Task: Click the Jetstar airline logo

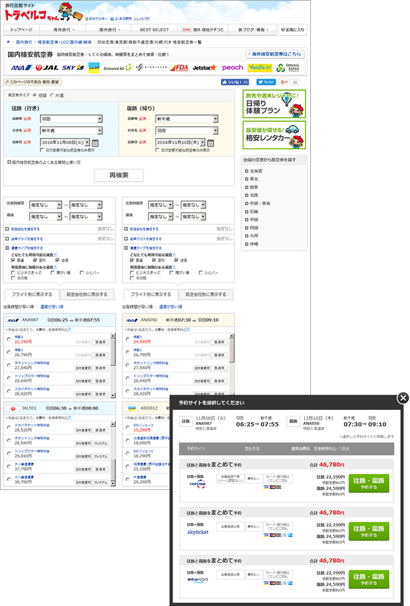Action: point(204,67)
